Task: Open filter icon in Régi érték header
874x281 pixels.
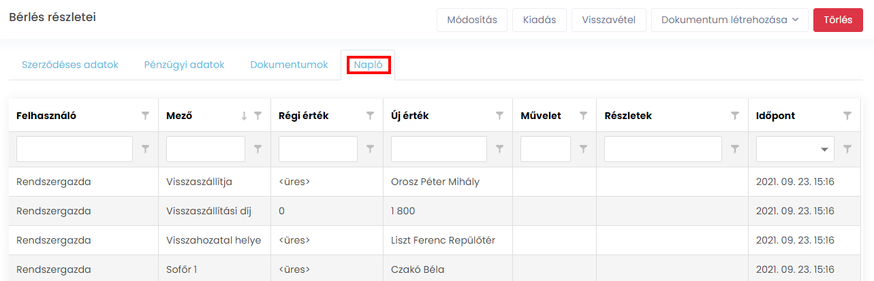Action: tap(370, 116)
